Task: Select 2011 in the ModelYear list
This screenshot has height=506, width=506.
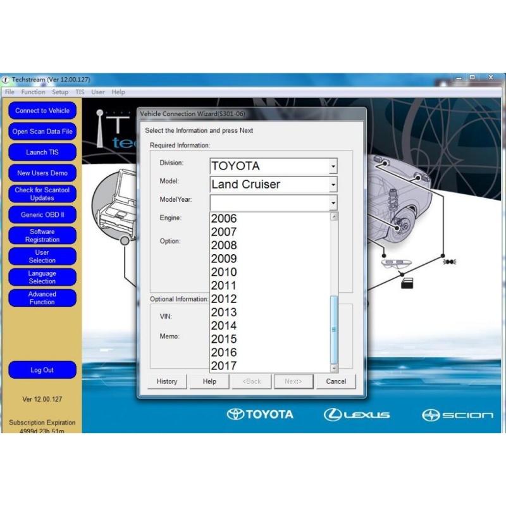Action: pyautogui.click(x=270, y=285)
